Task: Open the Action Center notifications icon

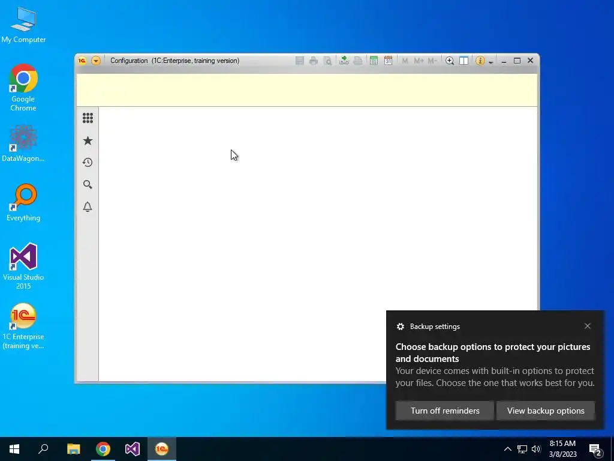Action: [595, 450]
